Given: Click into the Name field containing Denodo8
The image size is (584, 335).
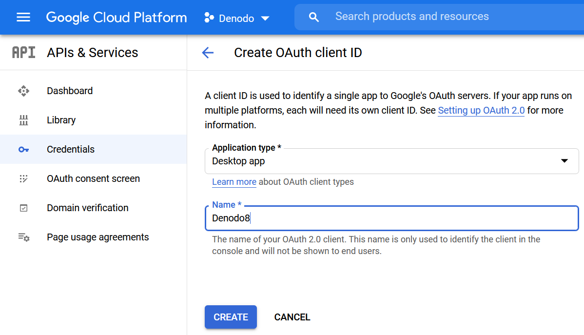Looking at the screenshot, I should coord(392,218).
